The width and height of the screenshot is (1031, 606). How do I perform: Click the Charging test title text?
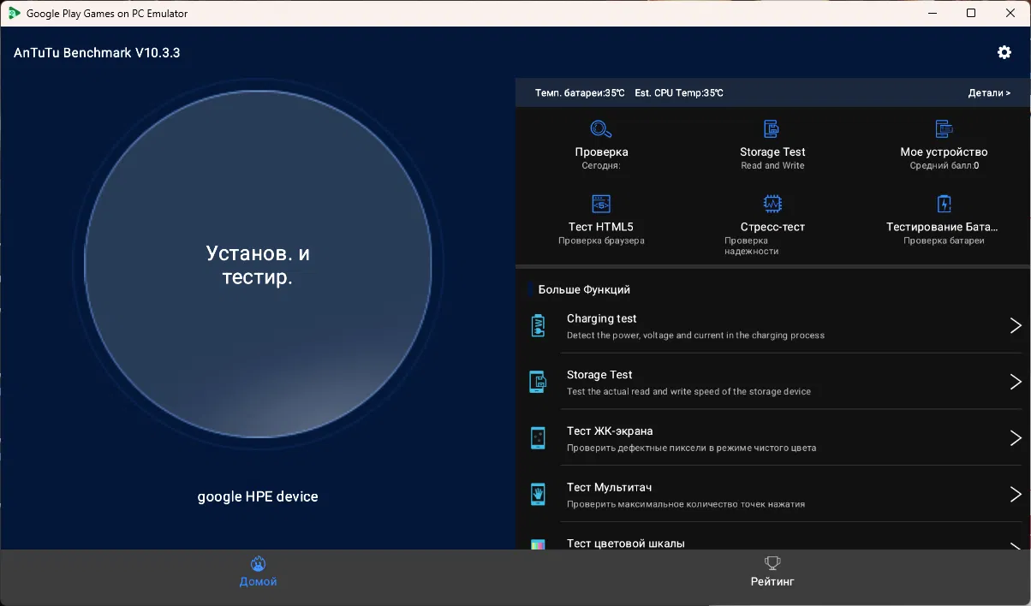601,318
